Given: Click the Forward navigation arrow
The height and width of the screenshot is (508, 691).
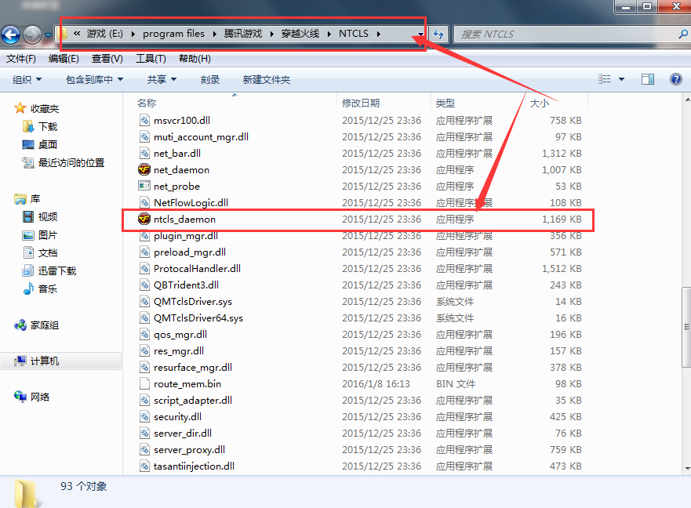Looking at the screenshot, I should coord(32,34).
